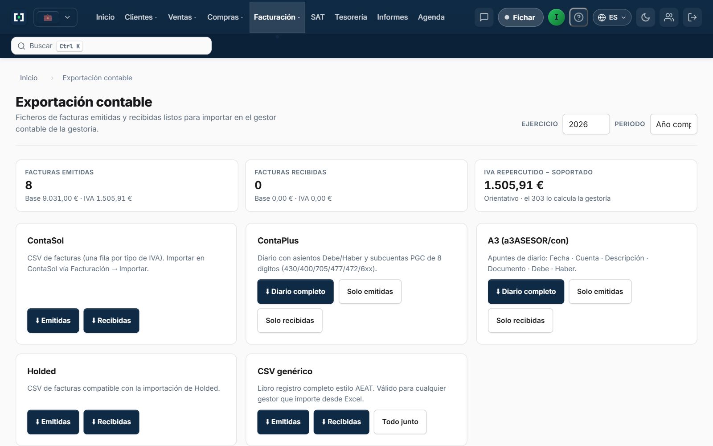Click the search magnifier icon

pyautogui.click(x=21, y=46)
